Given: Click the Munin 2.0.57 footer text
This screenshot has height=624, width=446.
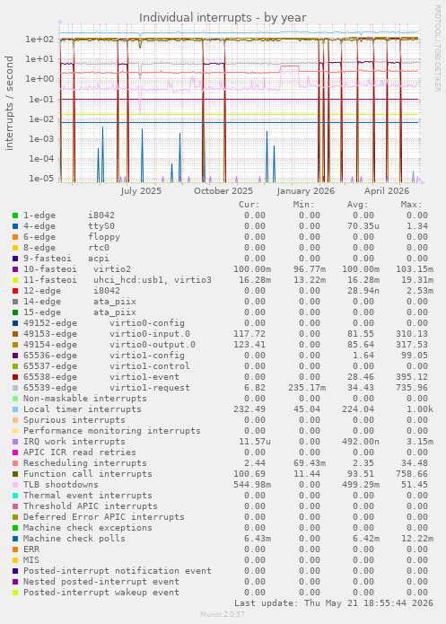Looking at the screenshot, I should [x=223, y=614].
